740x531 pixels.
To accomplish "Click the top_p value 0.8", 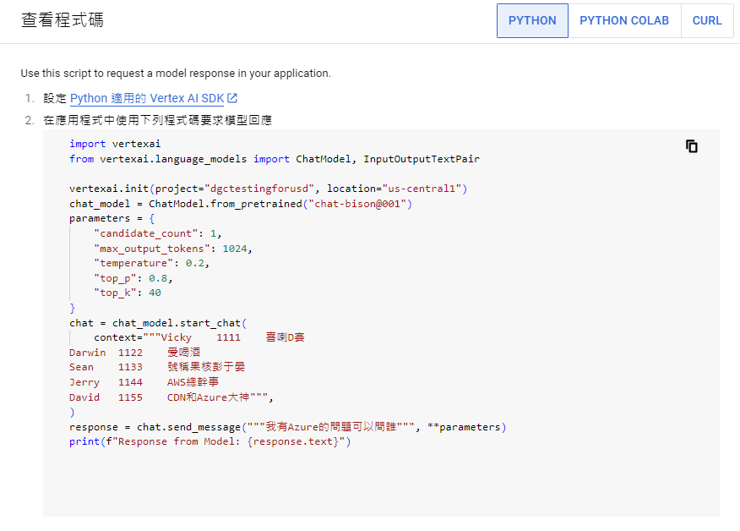I will pyautogui.click(x=161, y=278).
